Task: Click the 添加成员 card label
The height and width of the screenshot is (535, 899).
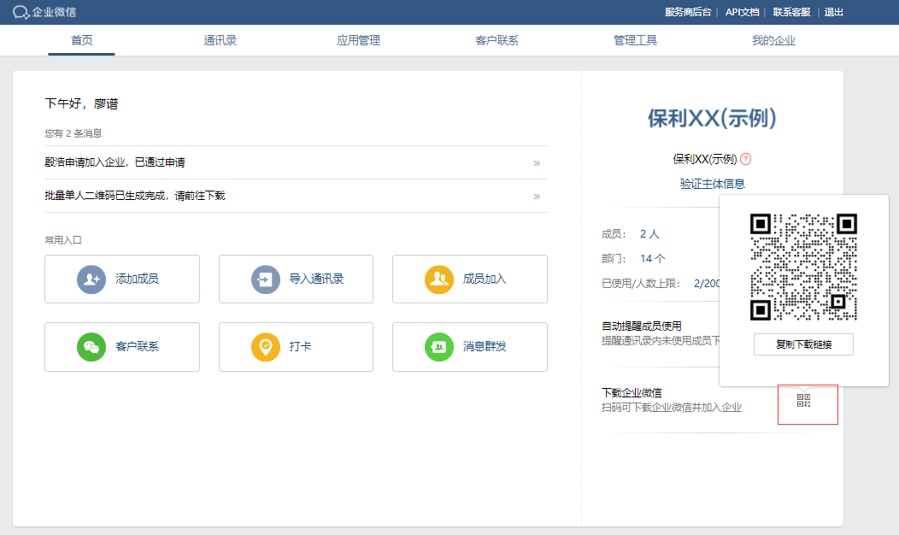Action: (x=137, y=279)
